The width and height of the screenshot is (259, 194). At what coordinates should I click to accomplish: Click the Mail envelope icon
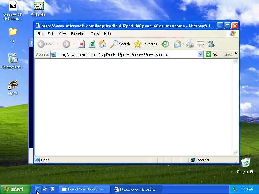[177, 44]
